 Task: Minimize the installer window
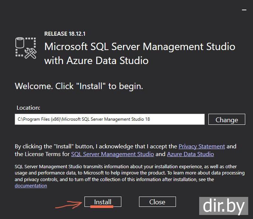(x=244, y=10)
